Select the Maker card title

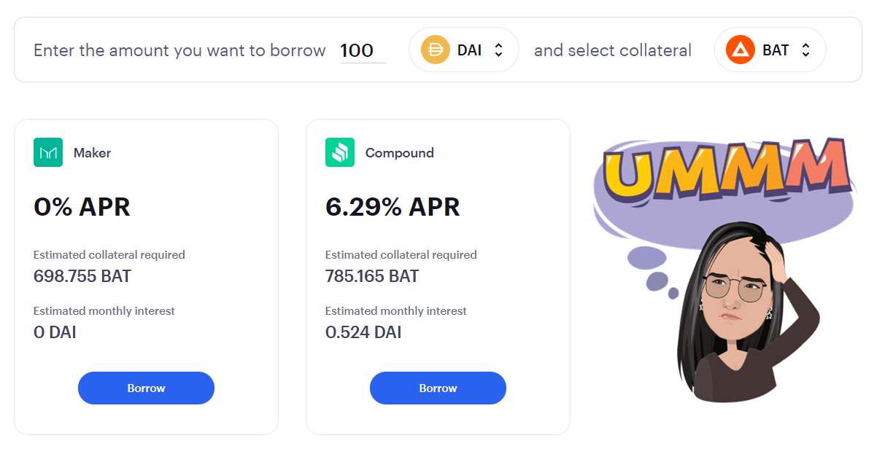coord(92,153)
